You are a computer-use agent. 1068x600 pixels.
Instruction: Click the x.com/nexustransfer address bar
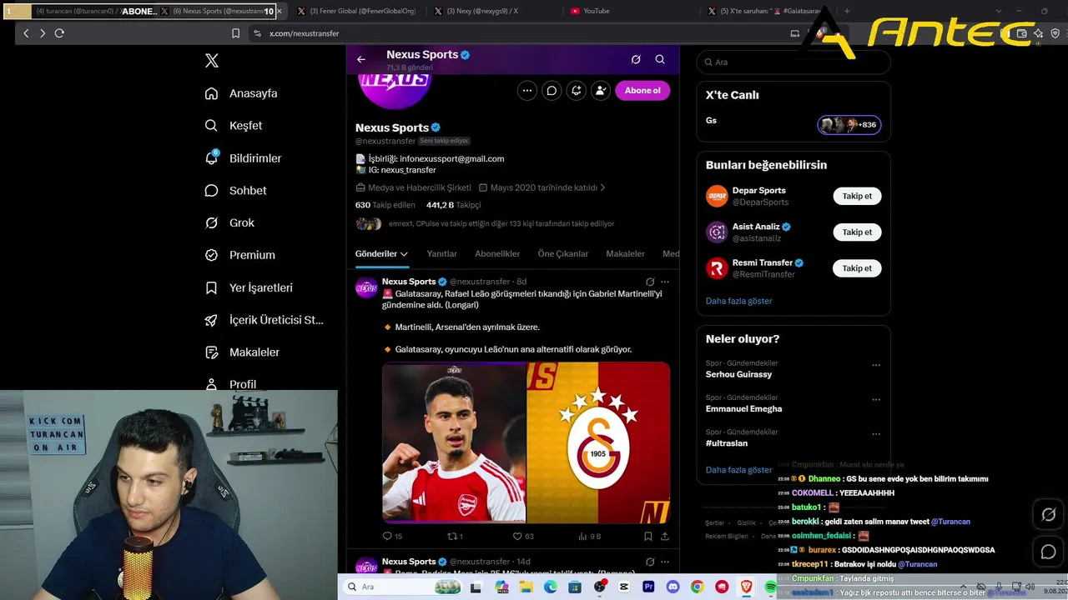tap(303, 33)
